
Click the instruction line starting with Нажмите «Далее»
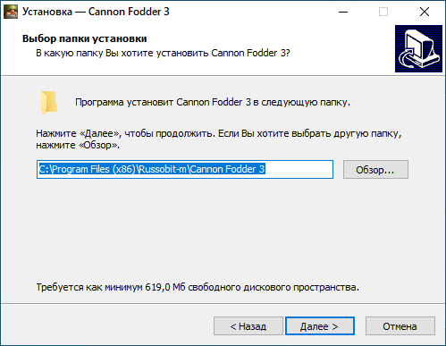(219, 133)
